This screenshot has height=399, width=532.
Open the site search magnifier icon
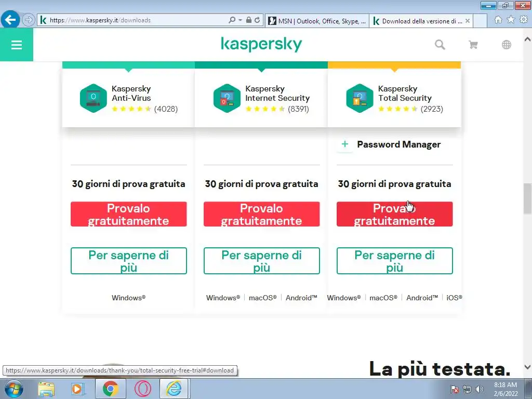pos(440,45)
